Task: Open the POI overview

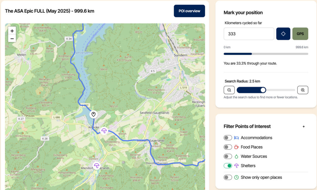Action: coord(189,11)
